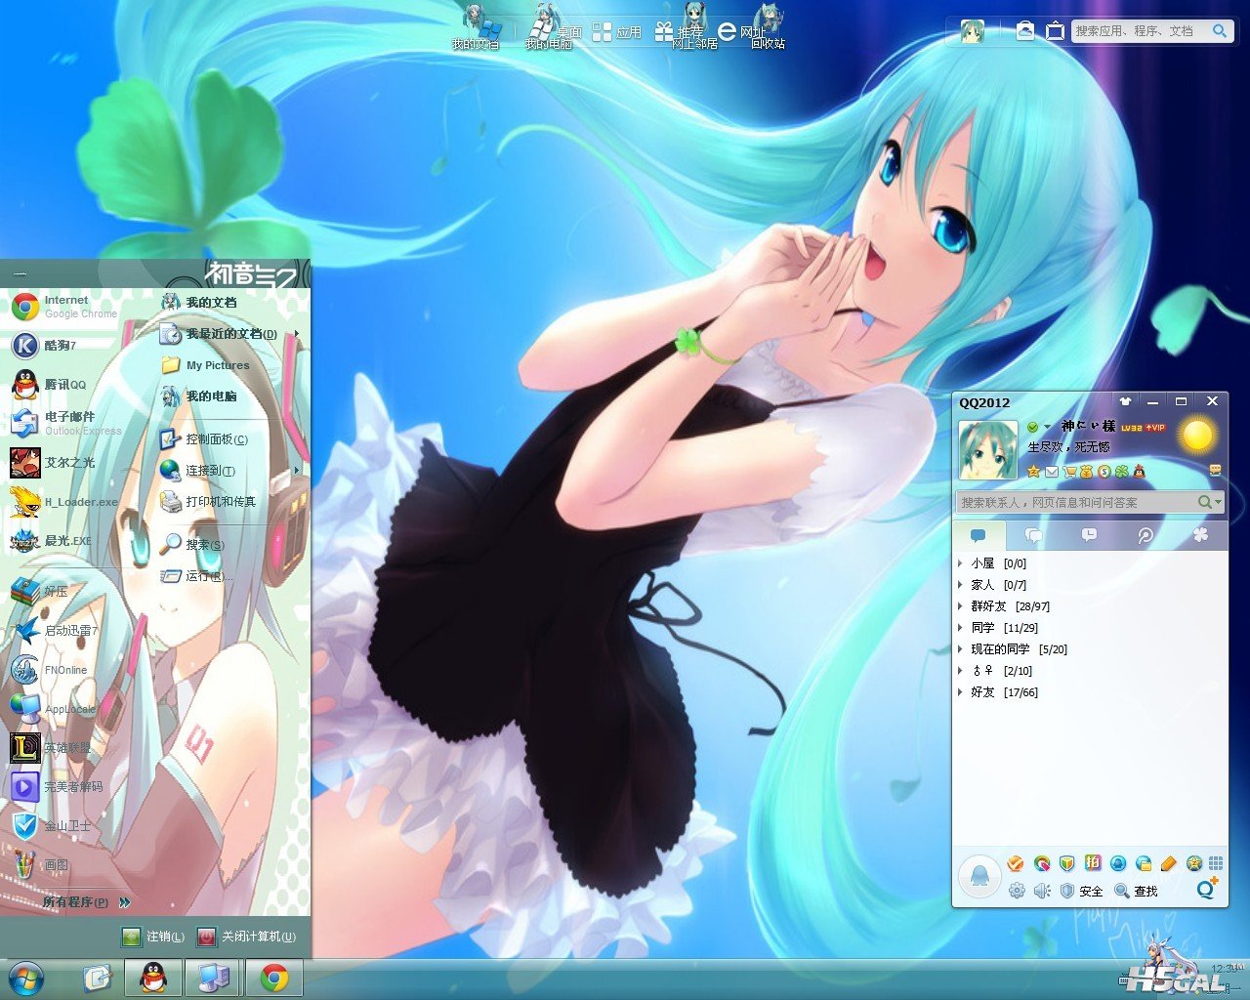Viewport: 1250px width, 1000px height.
Task: Open the green shield app icon in QQ
Action: click(1067, 863)
